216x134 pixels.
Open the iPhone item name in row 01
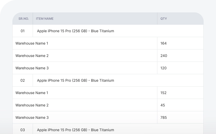[x=75, y=31]
